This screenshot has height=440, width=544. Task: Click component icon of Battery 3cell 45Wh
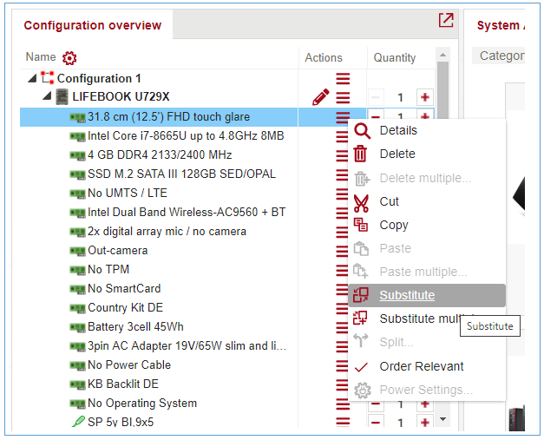tap(77, 327)
